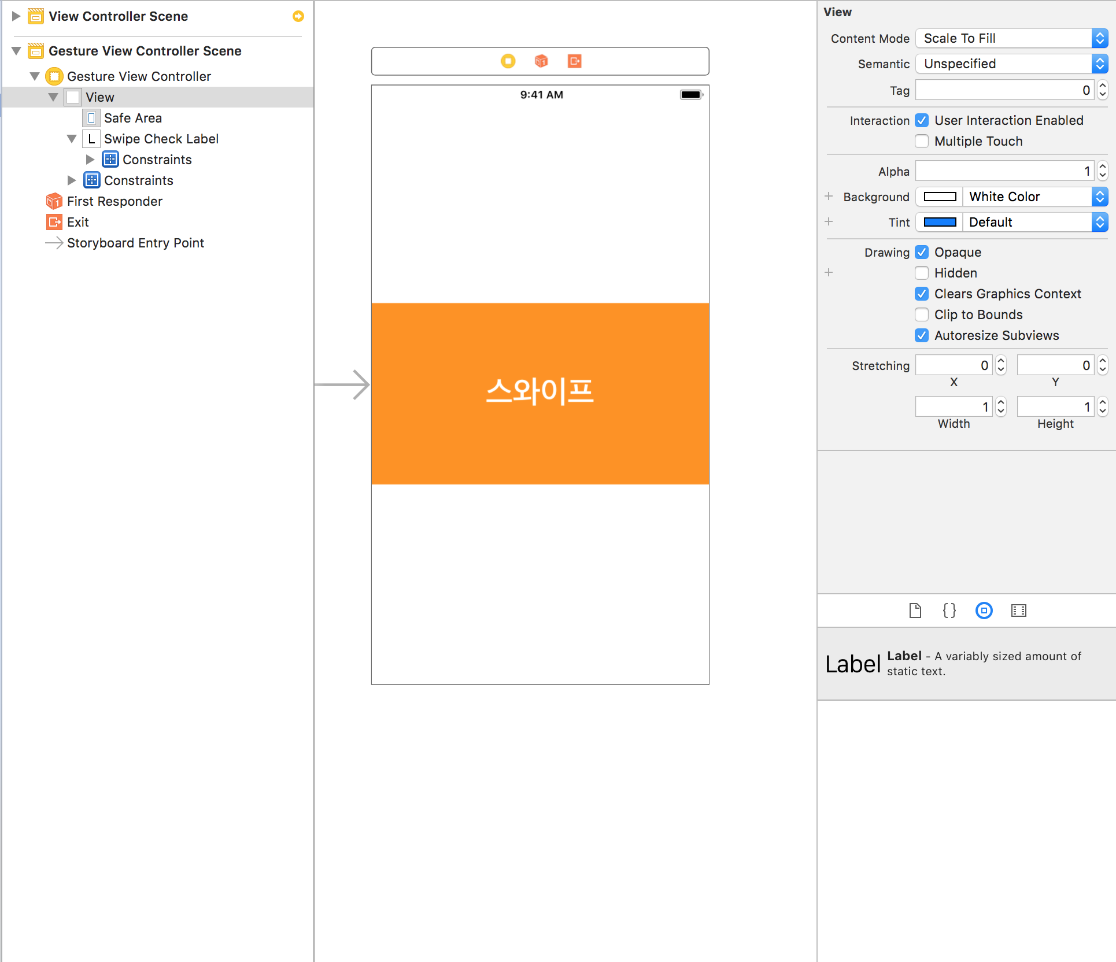This screenshot has height=962, width=1116.
Task: Open the Media library icon
Action: point(1019,610)
